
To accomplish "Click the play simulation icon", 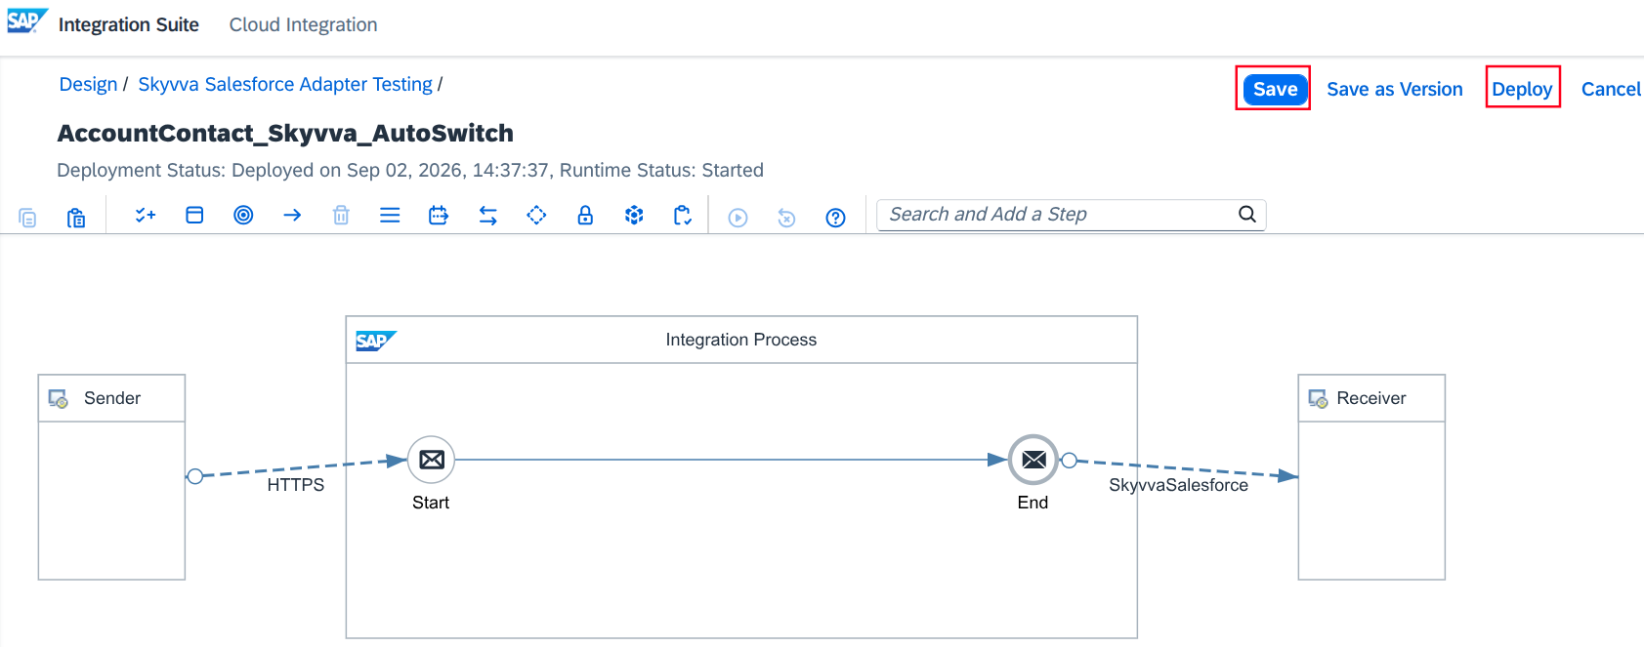I will [738, 218].
